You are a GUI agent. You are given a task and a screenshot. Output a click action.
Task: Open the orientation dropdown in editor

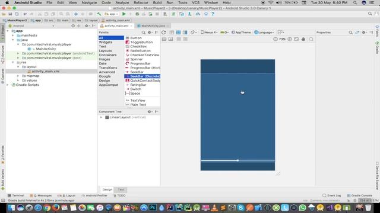[194, 33]
